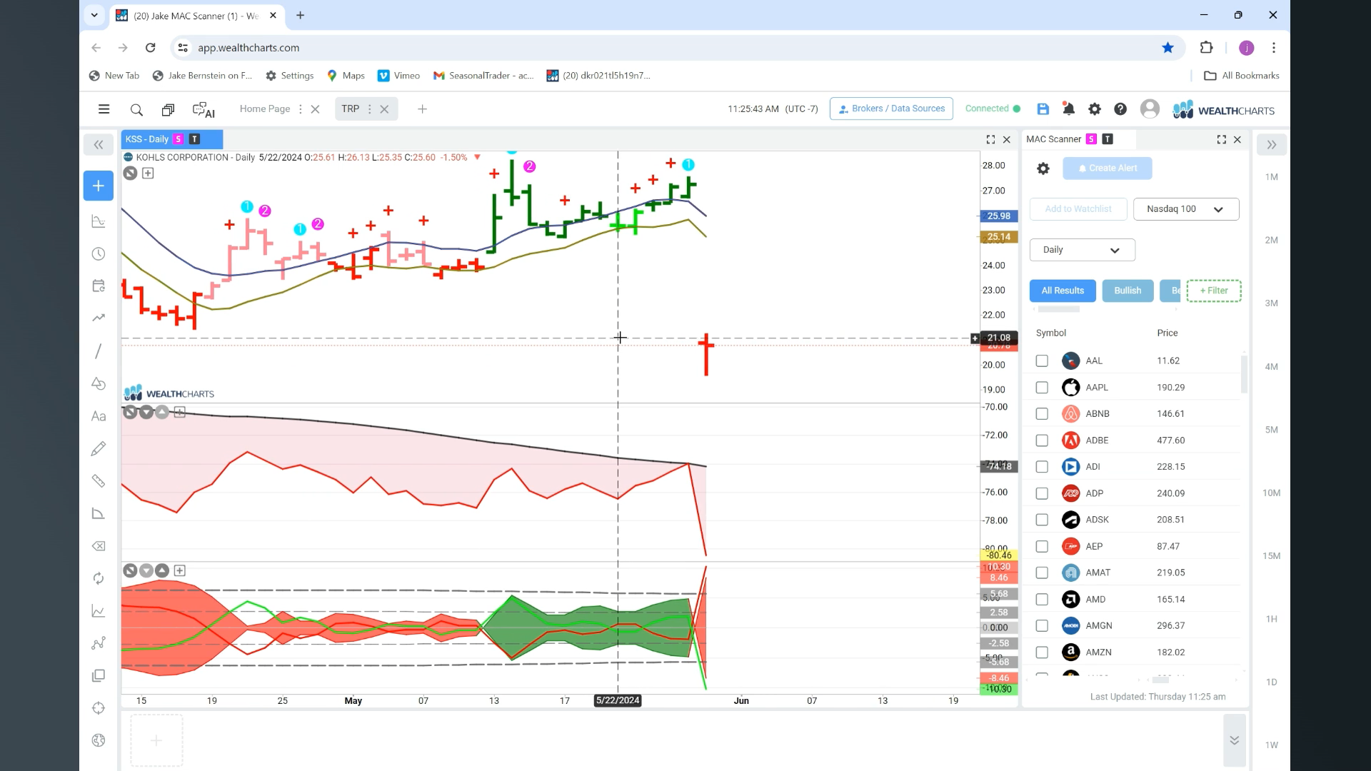Open the Daily timeframe dropdown
The image size is (1371, 771).
point(1082,250)
